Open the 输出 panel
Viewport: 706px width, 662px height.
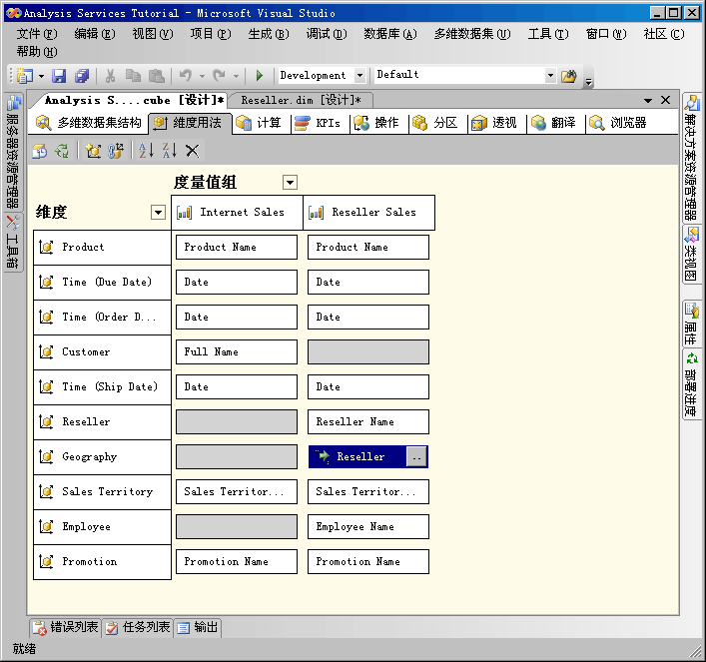coord(197,627)
